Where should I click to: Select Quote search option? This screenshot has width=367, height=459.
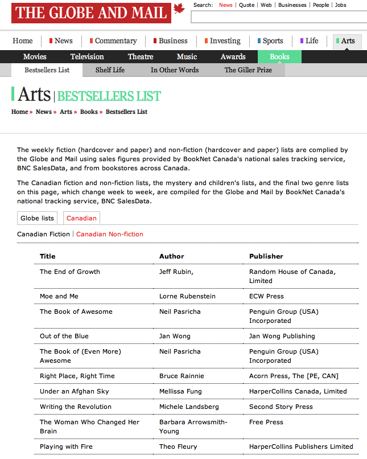[246, 5]
